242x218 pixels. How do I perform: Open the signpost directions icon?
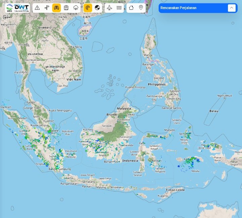47,8
